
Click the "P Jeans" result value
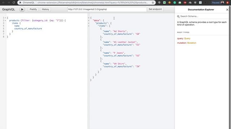pos(118,53)
